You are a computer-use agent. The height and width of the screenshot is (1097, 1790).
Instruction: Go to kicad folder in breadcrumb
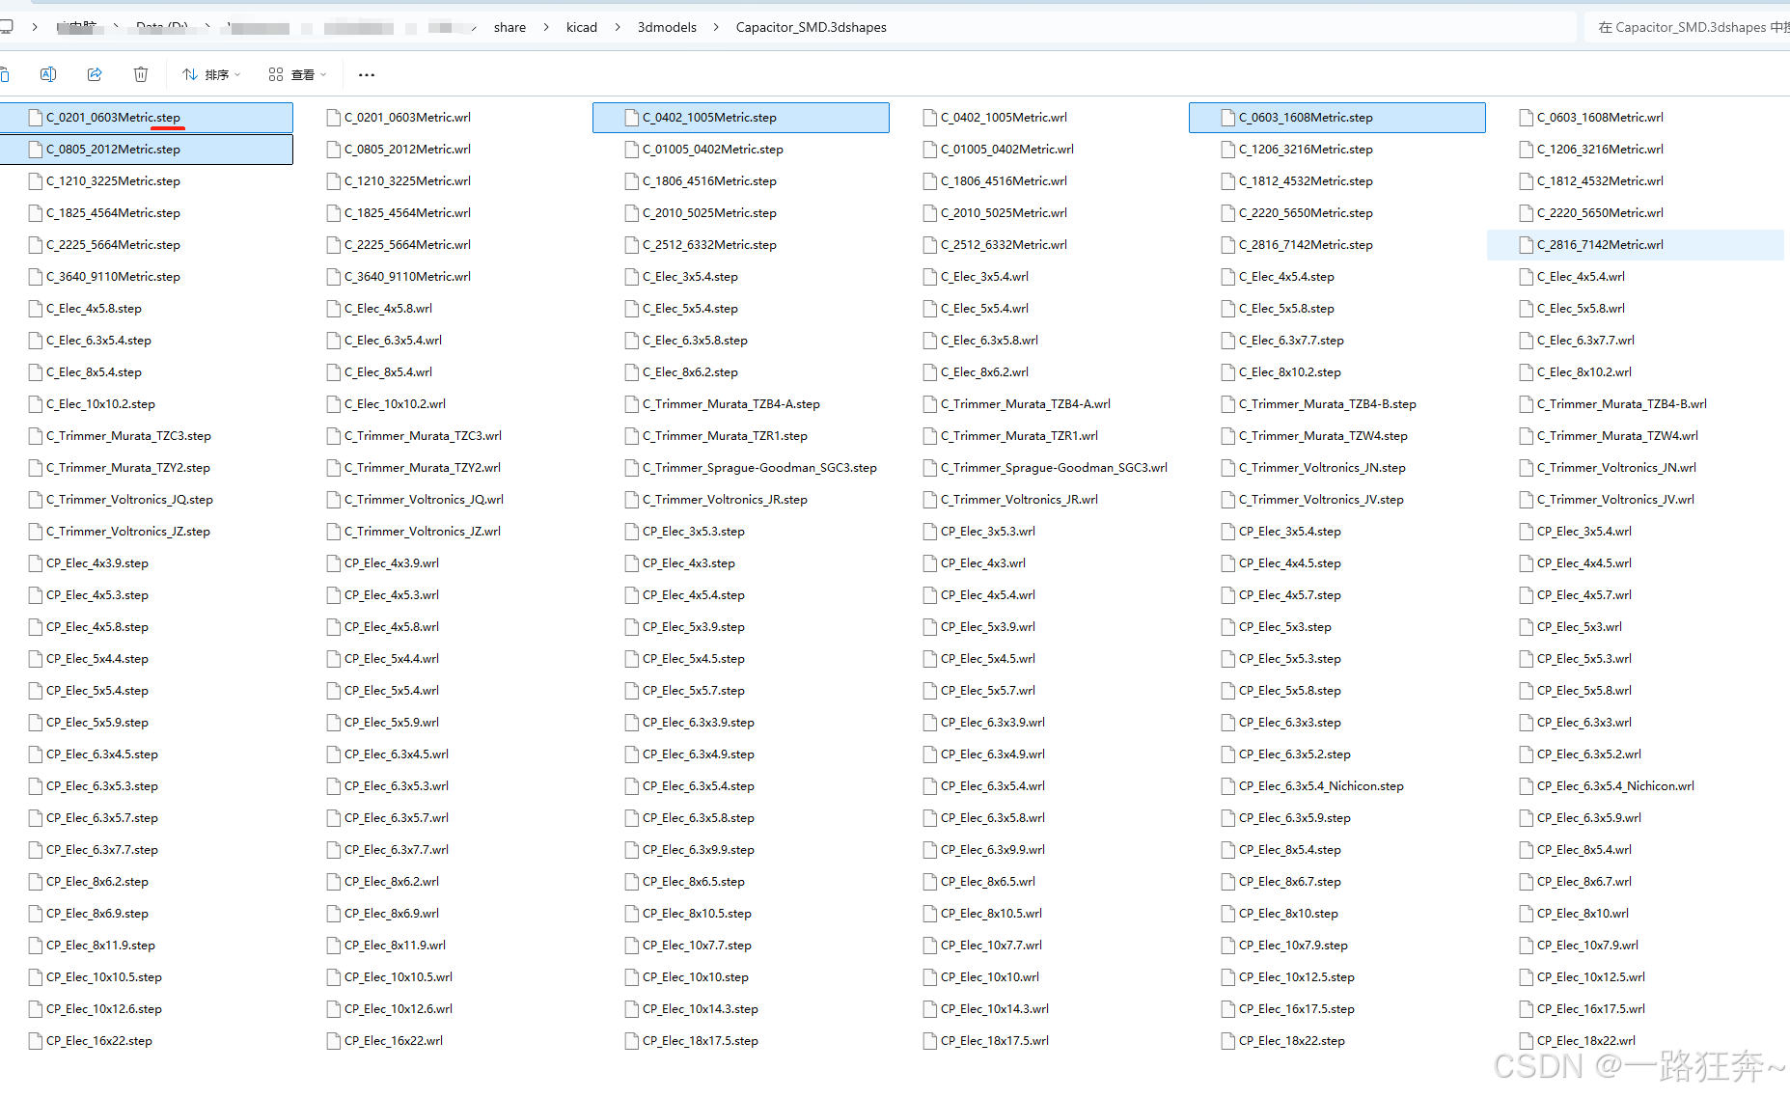[582, 27]
